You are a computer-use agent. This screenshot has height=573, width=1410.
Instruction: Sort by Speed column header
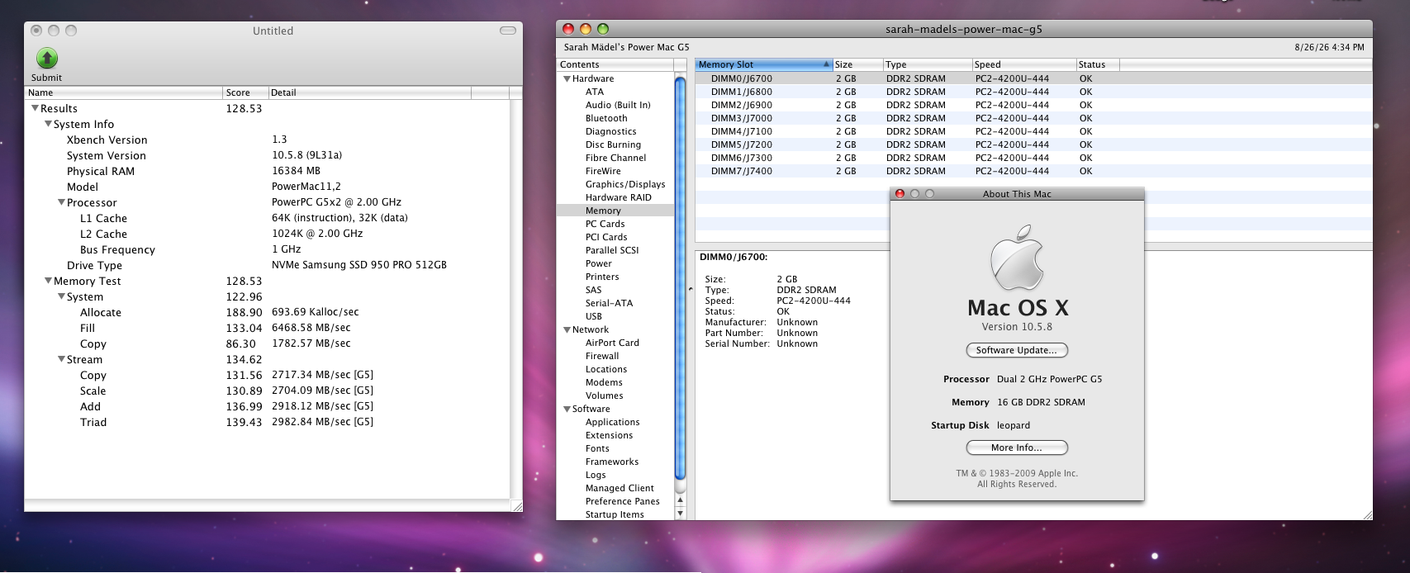click(x=1023, y=64)
